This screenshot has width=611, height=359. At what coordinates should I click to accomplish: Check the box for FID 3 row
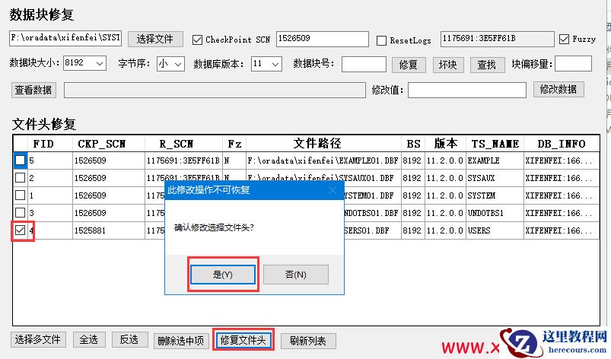pos(20,213)
